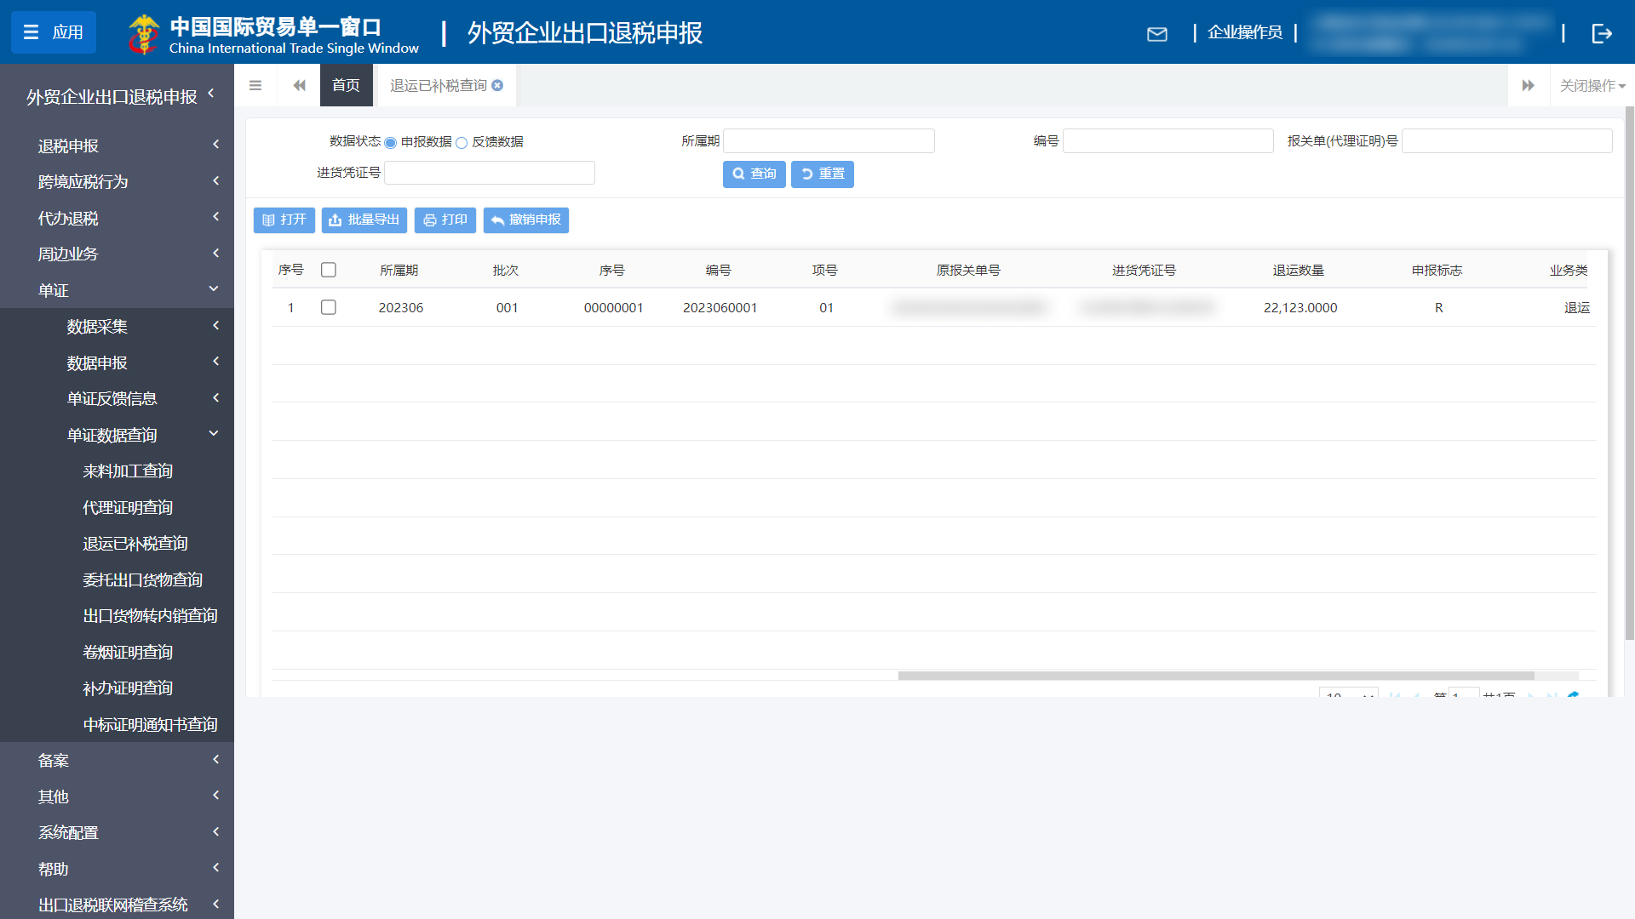Open the 应用 menu with hamburger icon
This screenshot has width=1635, height=919.
tap(53, 32)
